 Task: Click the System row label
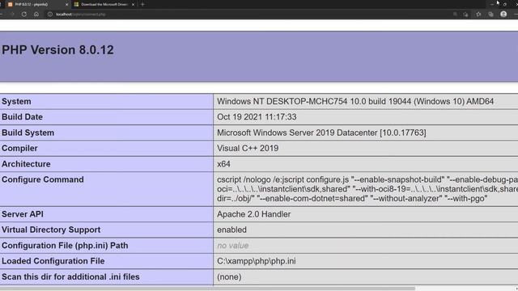pyautogui.click(x=16, y=101)
